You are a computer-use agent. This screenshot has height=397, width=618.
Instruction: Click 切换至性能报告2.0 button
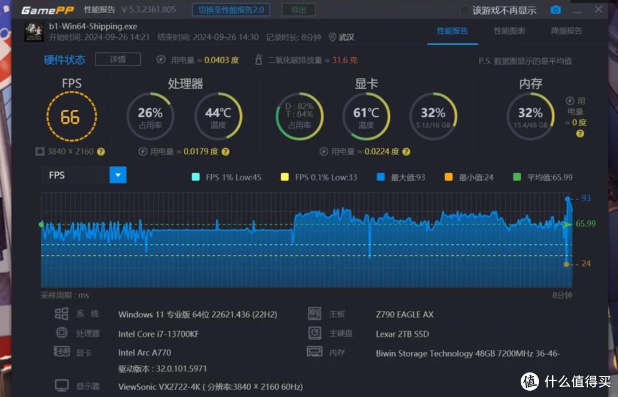[231, 10]
